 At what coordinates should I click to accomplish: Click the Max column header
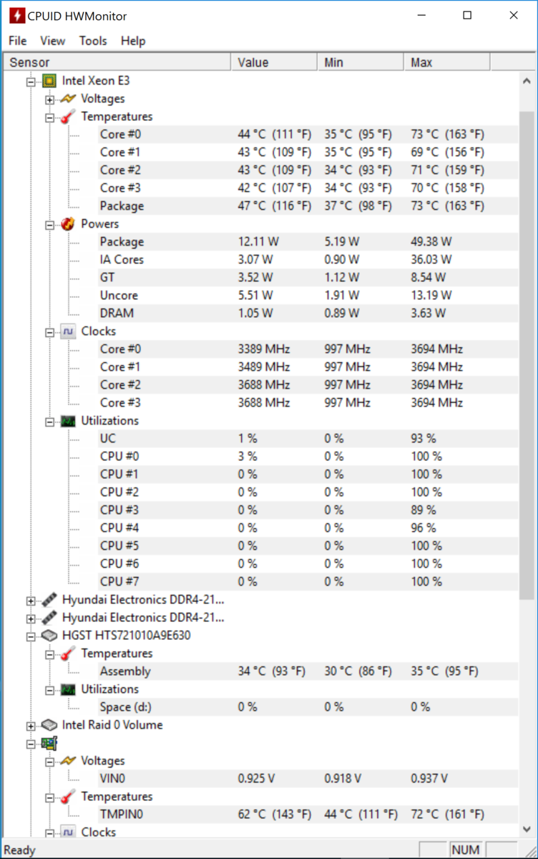click(x=446, y=62)
